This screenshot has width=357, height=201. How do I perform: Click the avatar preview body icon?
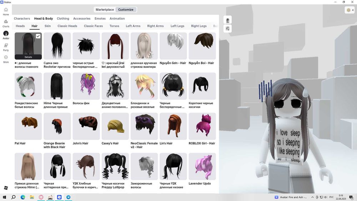227,20
